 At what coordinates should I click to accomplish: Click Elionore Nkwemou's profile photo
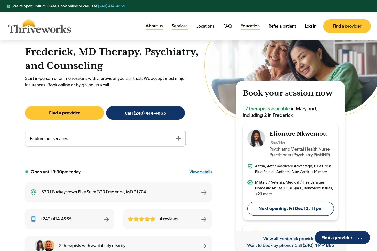point(256,138)
